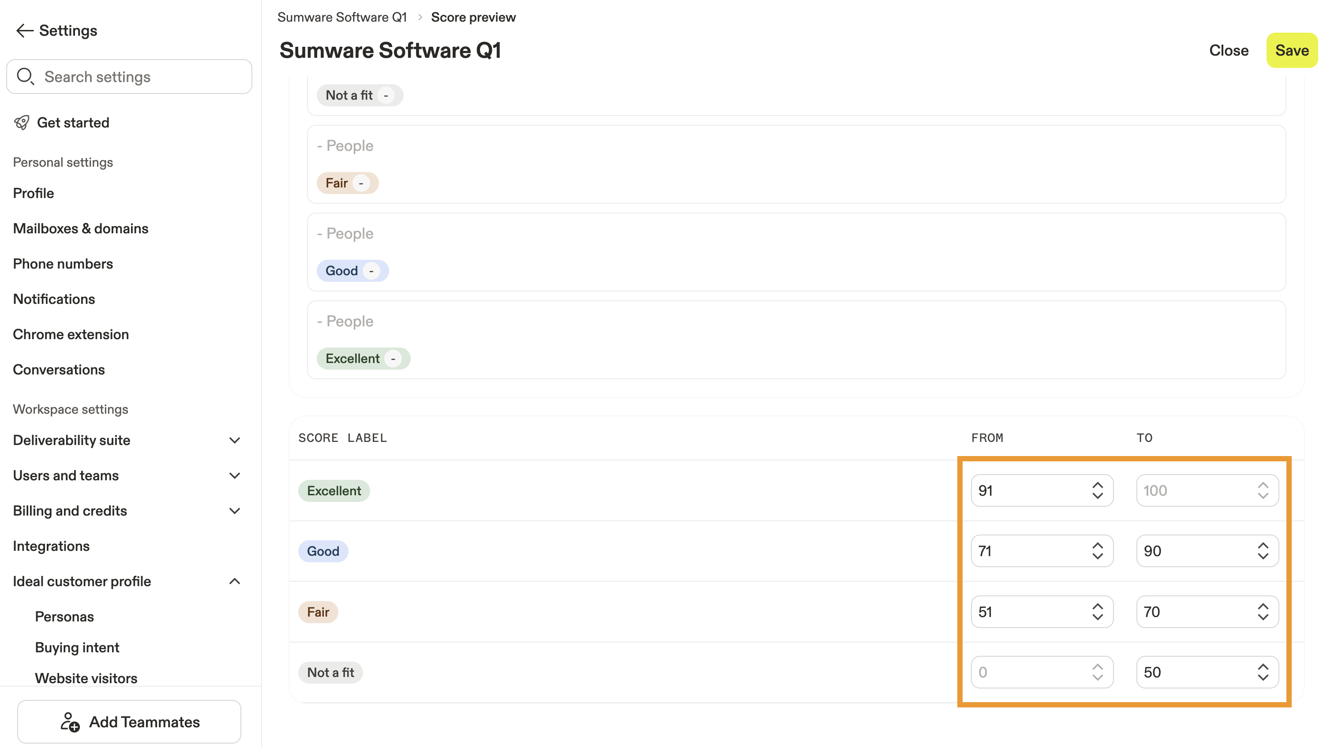1327x748 pixels.
Task: Expand the Deliverability suite section
Action: (x=234, y=441)
